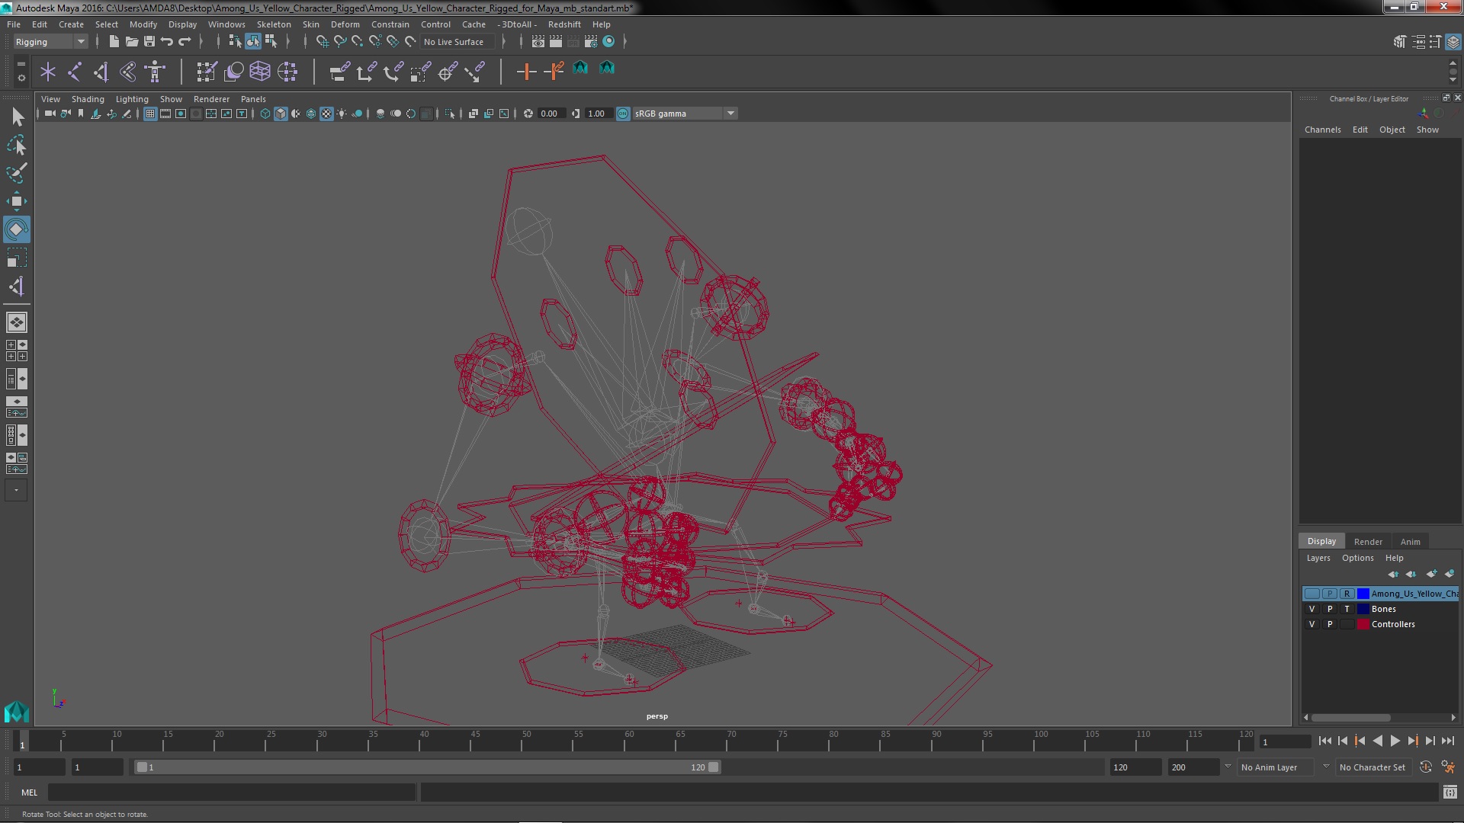The height and width of the screenshot is (823, 1464).
Task: Open the Constrain menu
Action: click(390, 24)
